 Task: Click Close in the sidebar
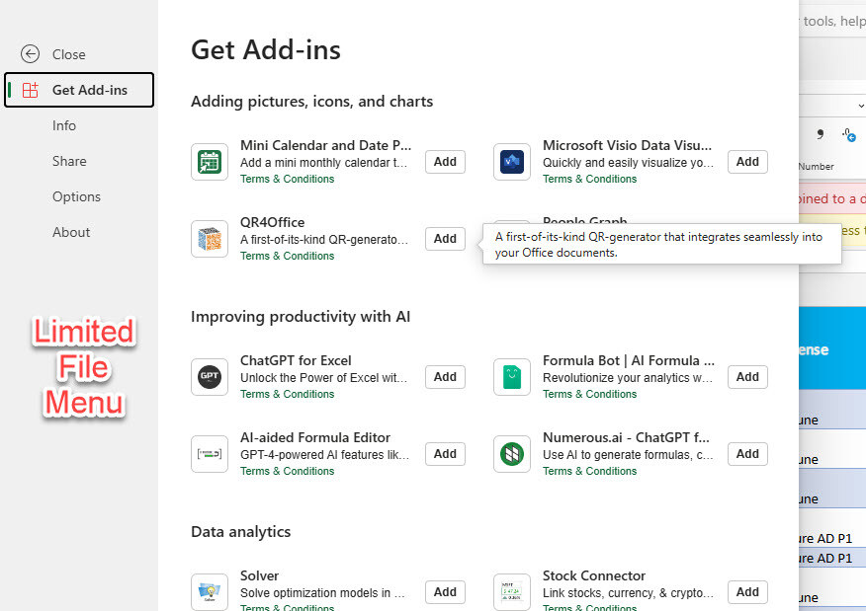pos(68,54)
